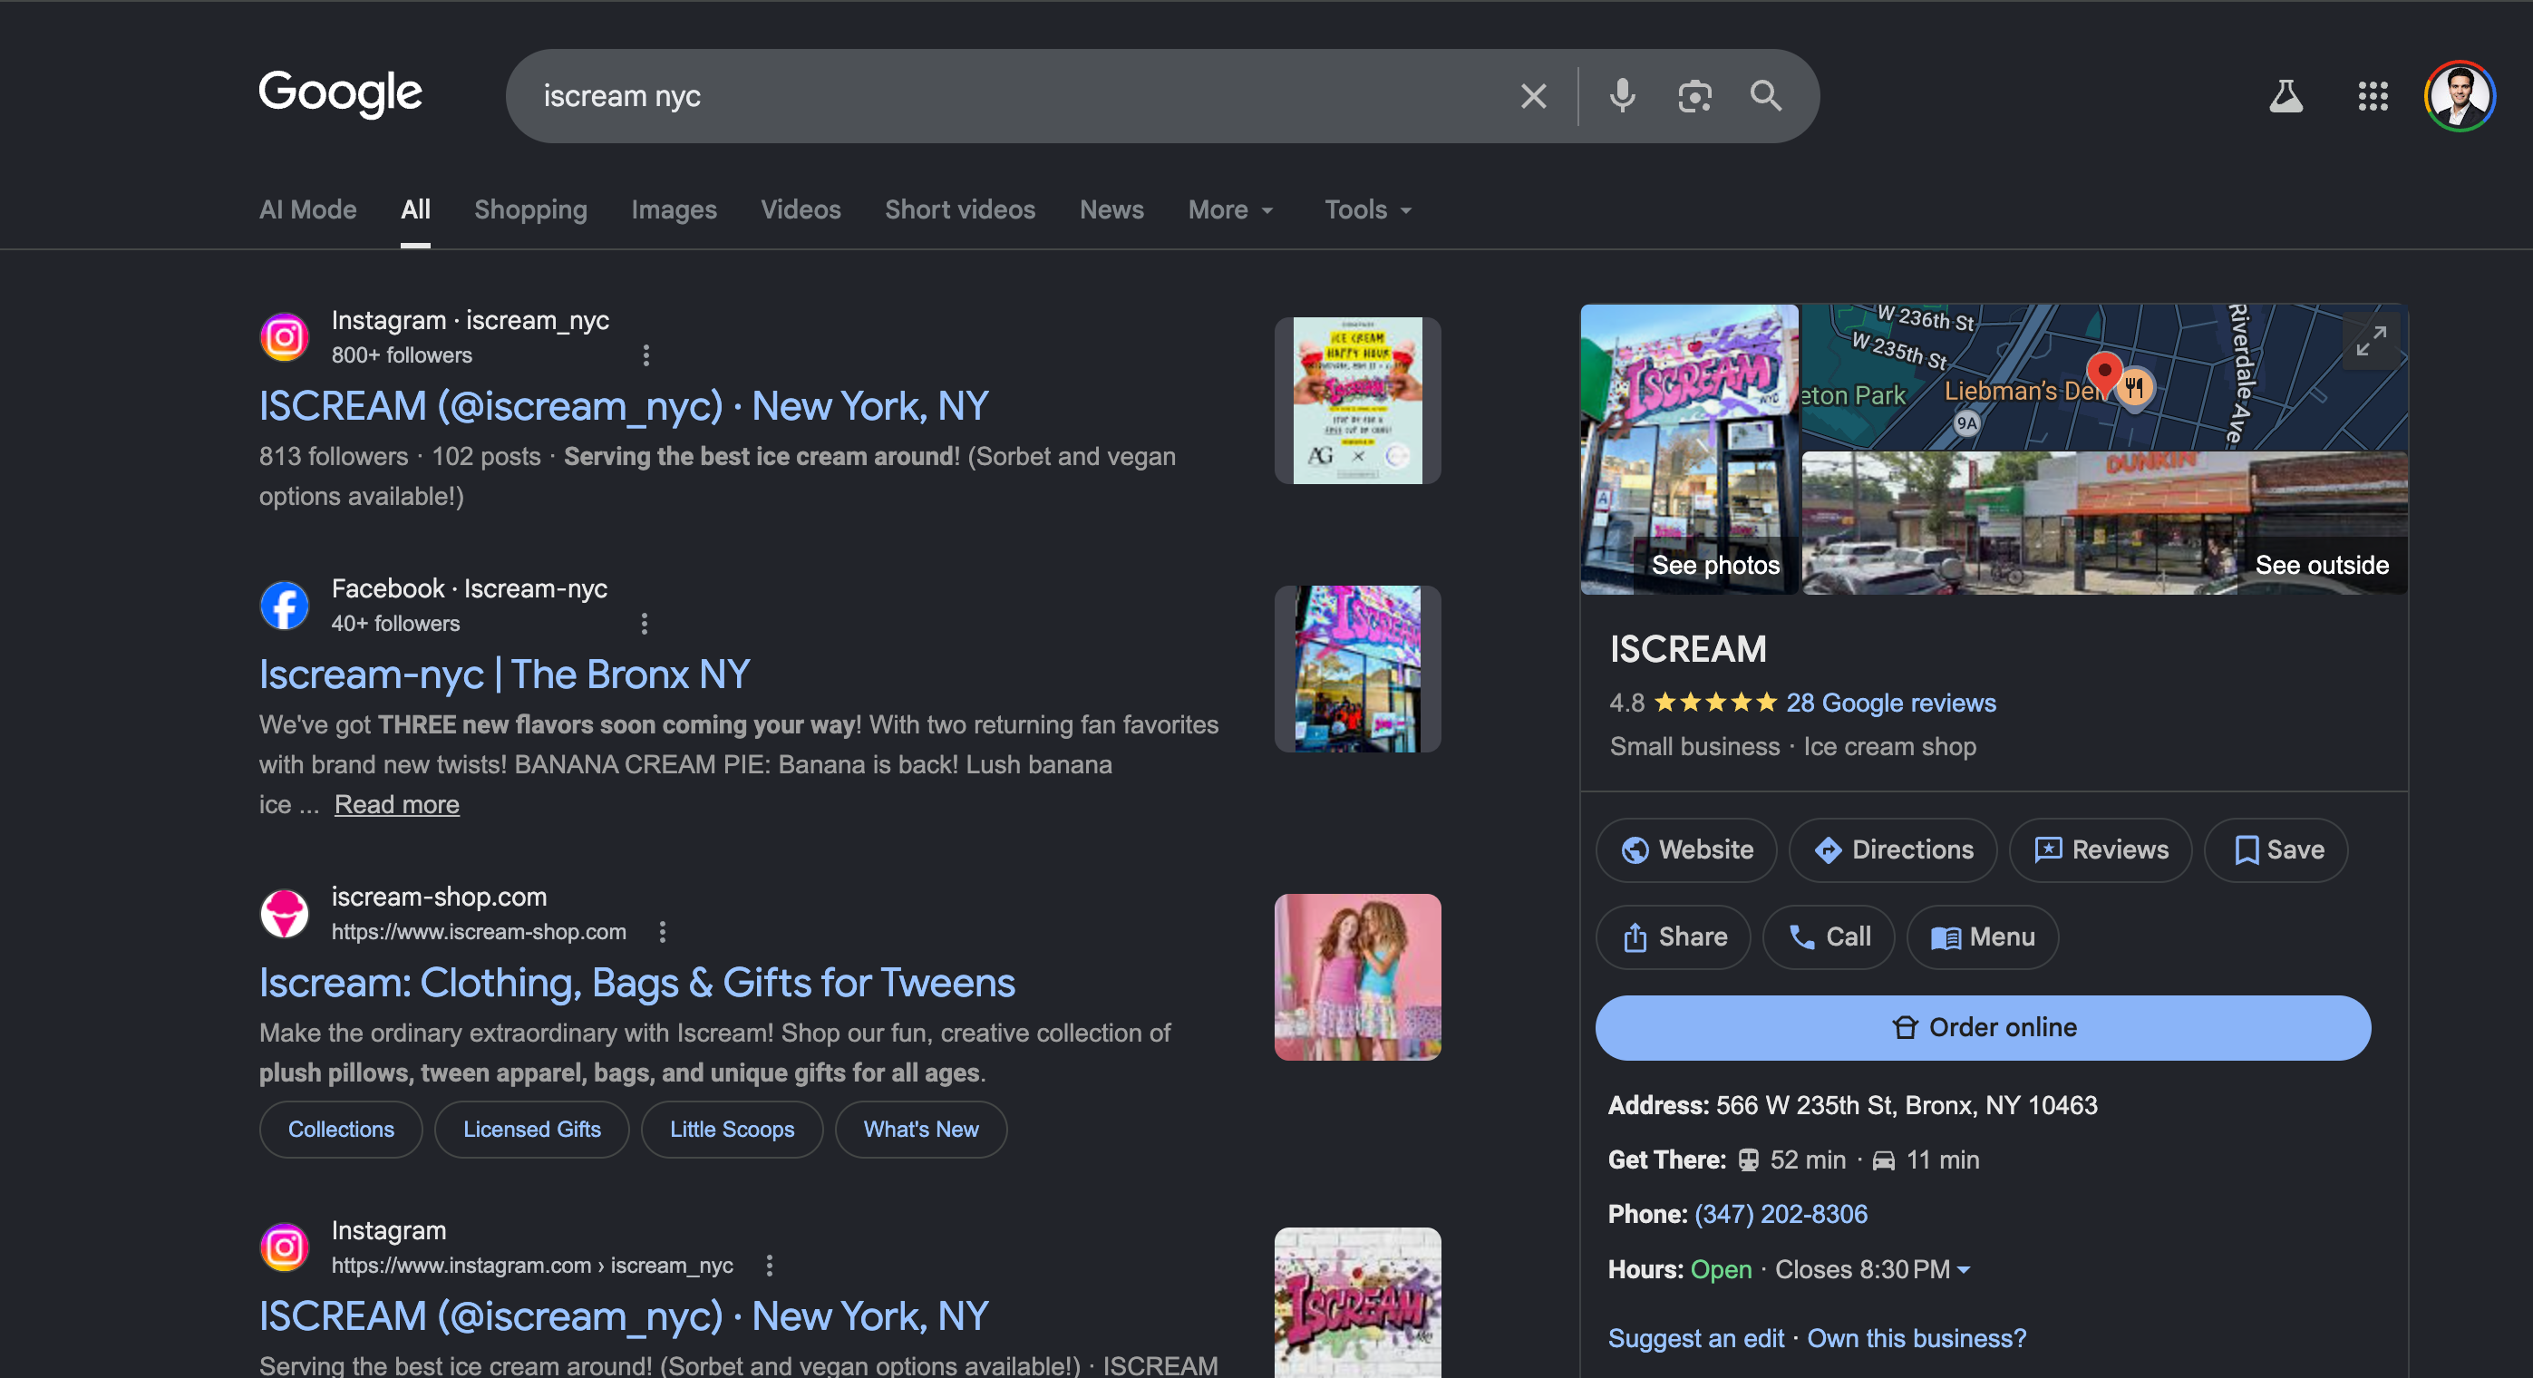Open the Google apps grid
This screenshot has width=2533, height=1378.
[x=2373, y=96]
